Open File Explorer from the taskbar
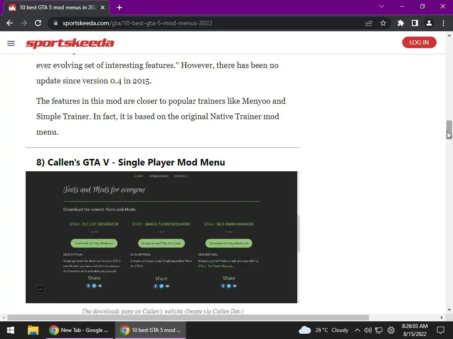This screenshot has width=453, height=339. 33,330
